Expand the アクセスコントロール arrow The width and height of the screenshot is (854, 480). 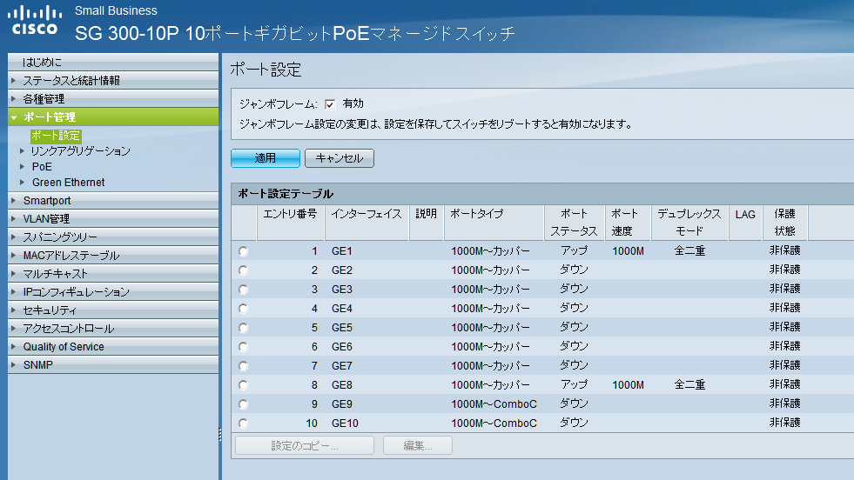click(14, 328)
